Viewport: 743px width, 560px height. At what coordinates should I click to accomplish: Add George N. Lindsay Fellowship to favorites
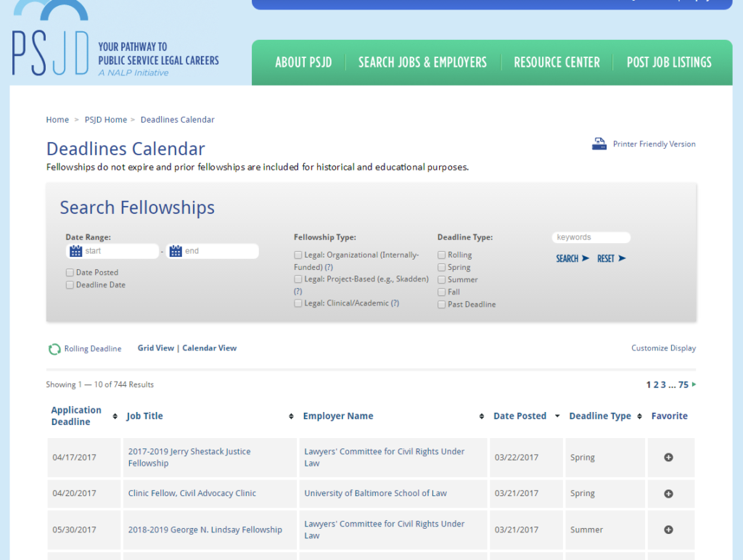[668, 530]
